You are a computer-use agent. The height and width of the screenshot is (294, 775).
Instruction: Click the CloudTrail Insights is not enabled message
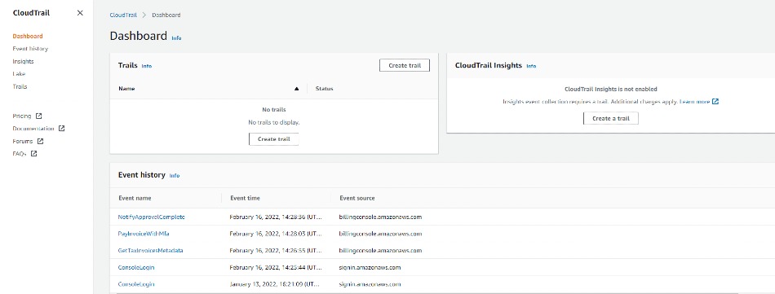[611, 90]
